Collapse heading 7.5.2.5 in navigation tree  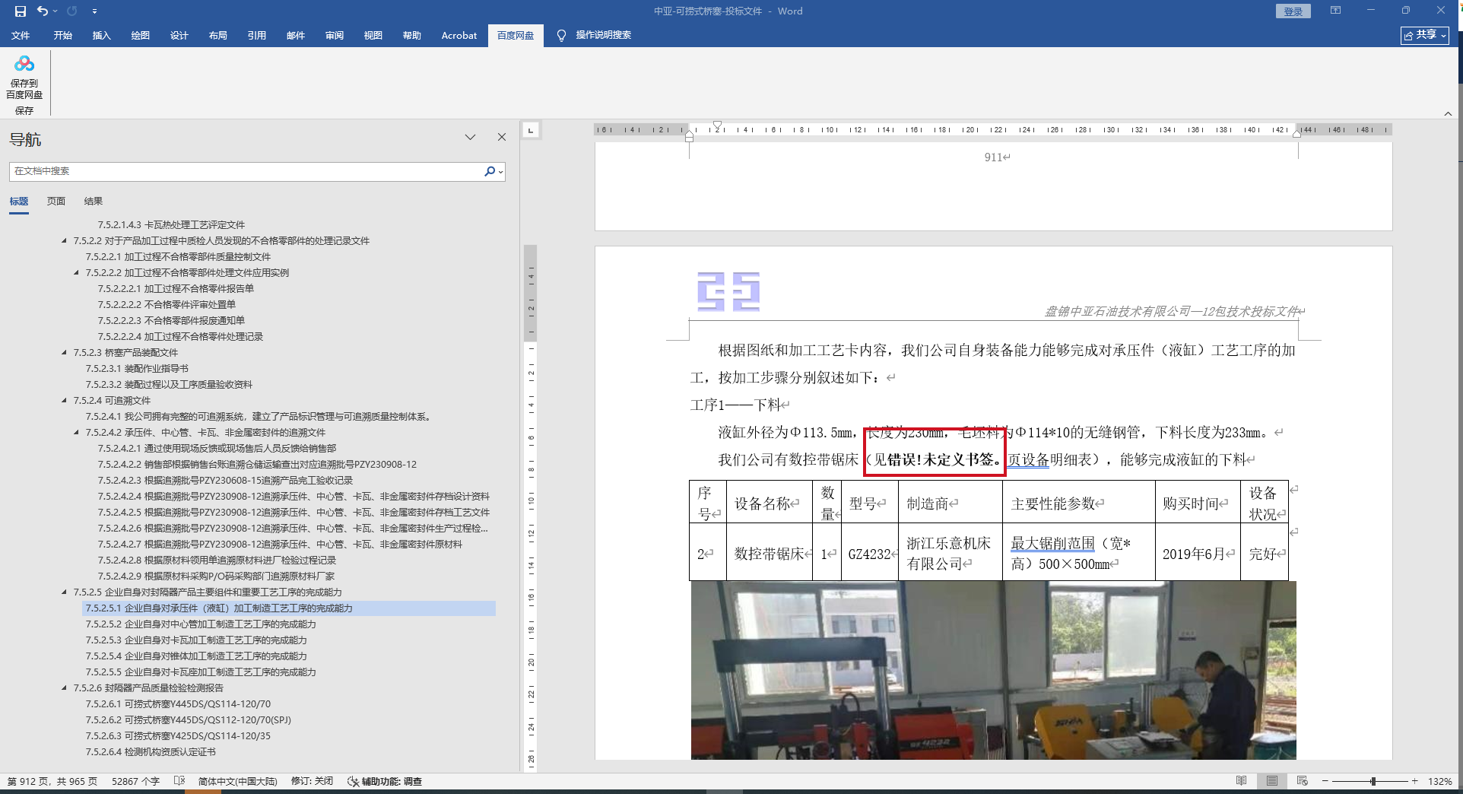[64, 592]
